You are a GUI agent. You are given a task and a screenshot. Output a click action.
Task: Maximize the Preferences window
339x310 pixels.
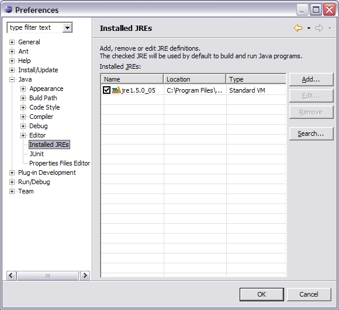point(316,10)
